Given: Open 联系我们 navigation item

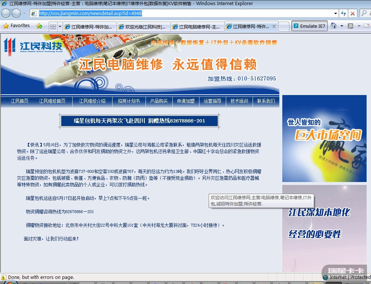Looking at the screenshot, I should coord(266,101).
